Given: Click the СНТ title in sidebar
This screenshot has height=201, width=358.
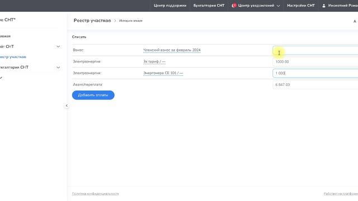Looking at the screenshot, I should pyautogui.click(x=8, y=20).
